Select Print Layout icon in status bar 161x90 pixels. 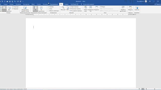tap(143, 89)
